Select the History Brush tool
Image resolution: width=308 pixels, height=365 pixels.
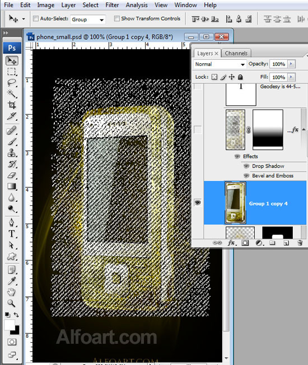click(x=11, y=164)
